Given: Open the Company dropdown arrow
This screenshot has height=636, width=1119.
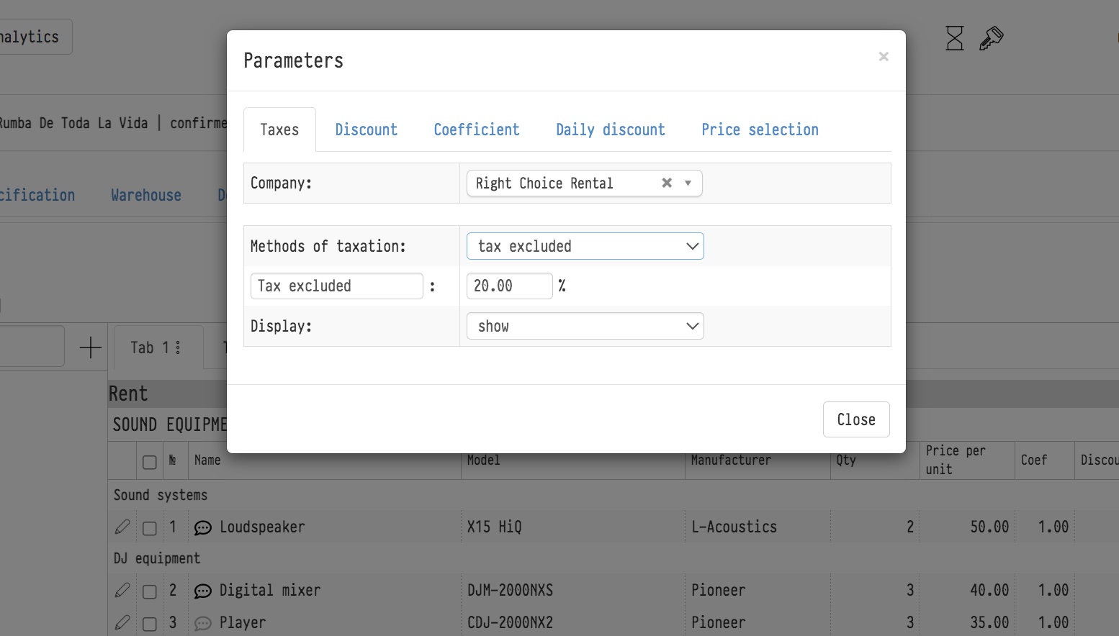Looking at the screenshot, I should (x=688, y=183).
